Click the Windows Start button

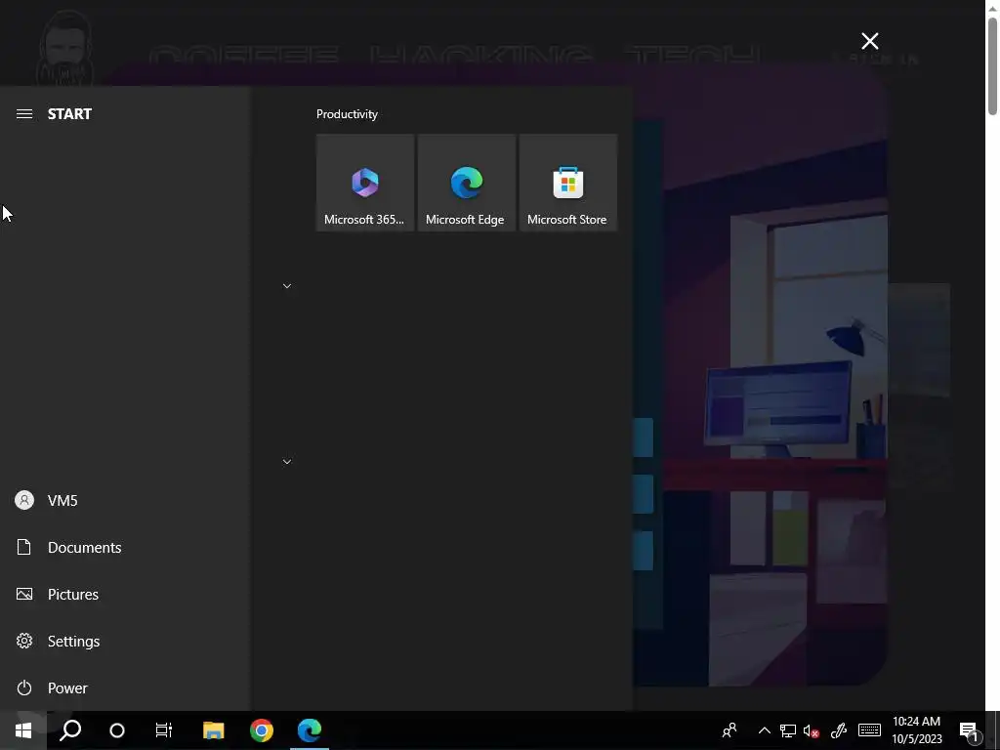pos(23,730)
